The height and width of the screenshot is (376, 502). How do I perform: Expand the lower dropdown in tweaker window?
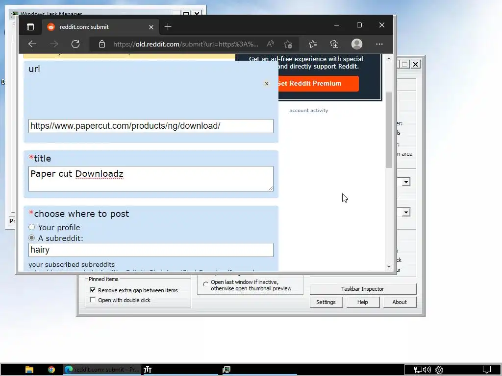tap(406, 212)
